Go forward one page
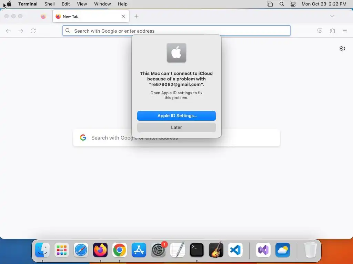 click(x=21, y=31)
